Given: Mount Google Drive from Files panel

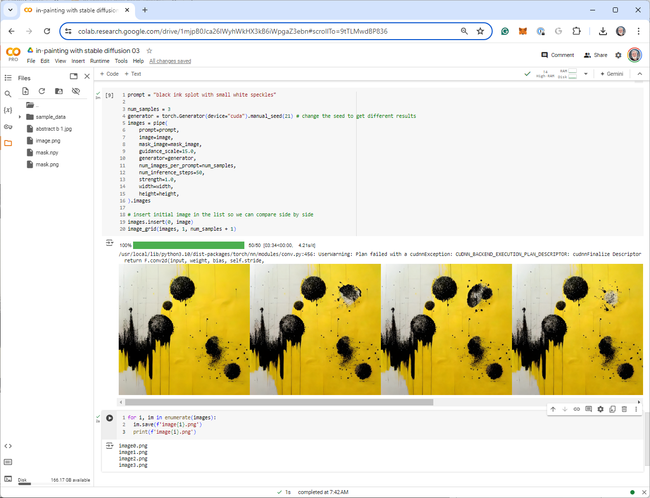Looking at the screenshot, I should (x=59, y=91).
